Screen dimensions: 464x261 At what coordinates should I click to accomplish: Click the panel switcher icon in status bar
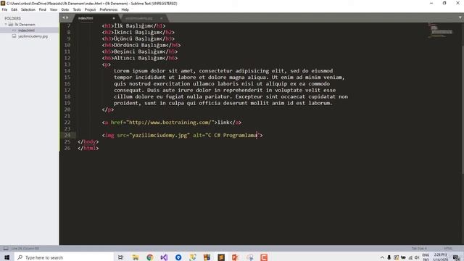coord(6,249)
